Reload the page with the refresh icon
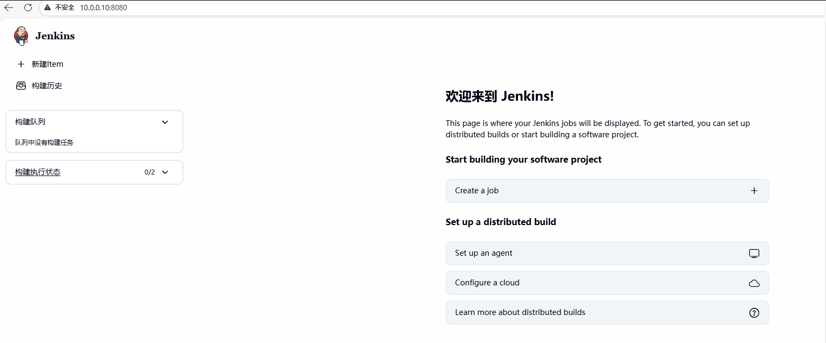 point(28,8)
